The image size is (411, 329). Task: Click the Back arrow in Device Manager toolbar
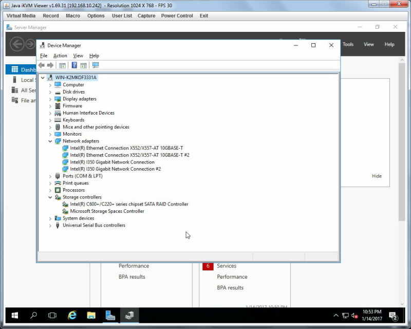(x=42, y=65)
